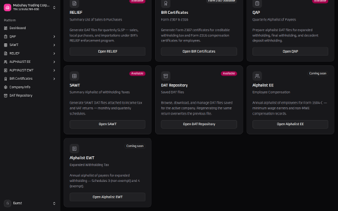Viewport: 338px width, 211px height.
Task: Click the BIR Certificates card award icon
Action: [166, 4]
